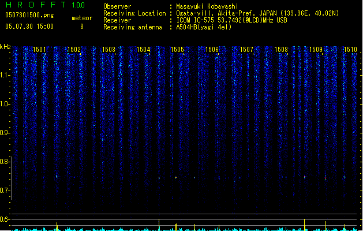Click the meteor label

tap(82, 18)
